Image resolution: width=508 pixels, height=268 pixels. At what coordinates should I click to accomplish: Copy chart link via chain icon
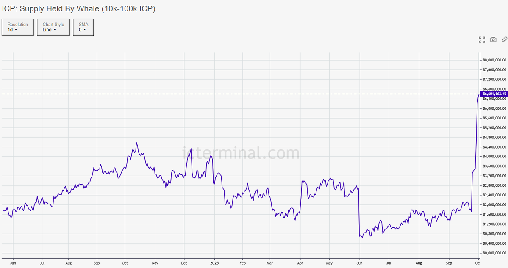504,39
